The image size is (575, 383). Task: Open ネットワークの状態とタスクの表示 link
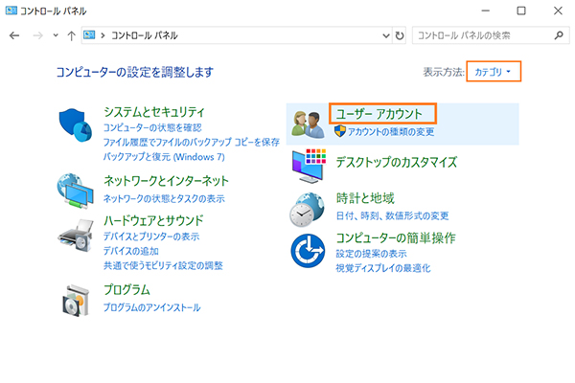coord(164,198)
